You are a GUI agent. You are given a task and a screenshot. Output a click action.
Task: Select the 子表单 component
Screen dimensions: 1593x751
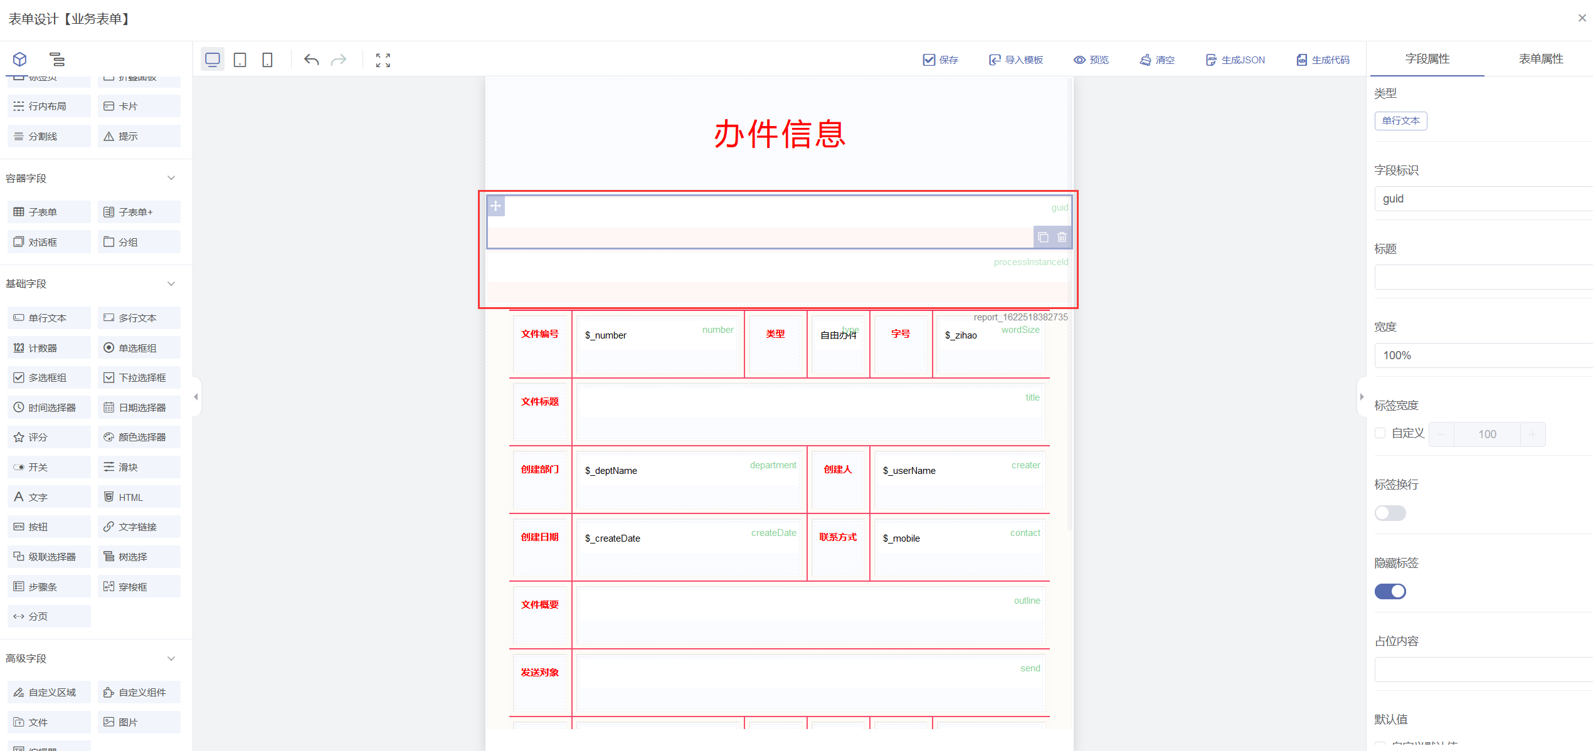[x=49, y=212]
